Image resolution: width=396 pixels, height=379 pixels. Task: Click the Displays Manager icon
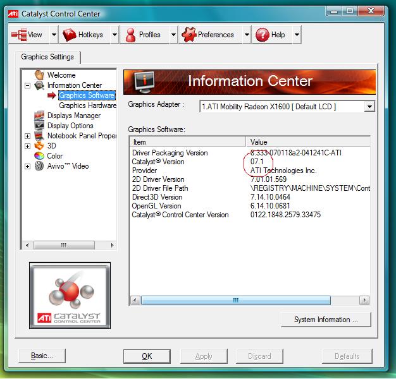(x=39, y=116)
